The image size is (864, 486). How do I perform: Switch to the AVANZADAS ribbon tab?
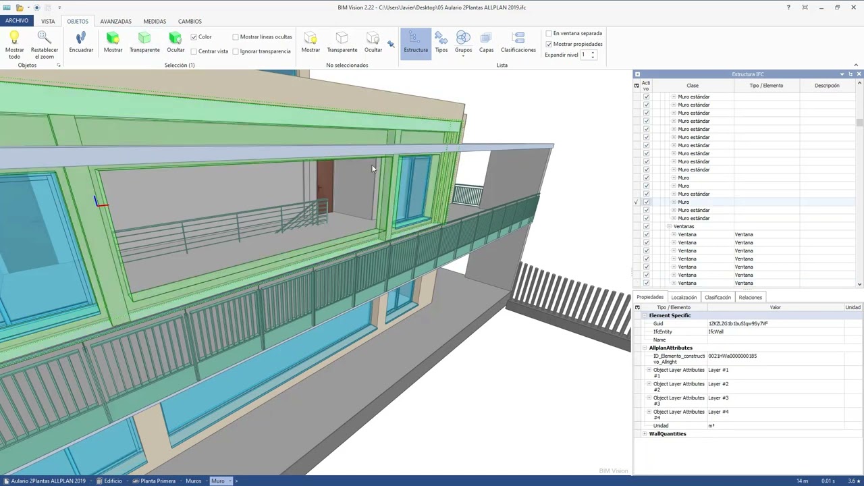[x=115, y=21]
